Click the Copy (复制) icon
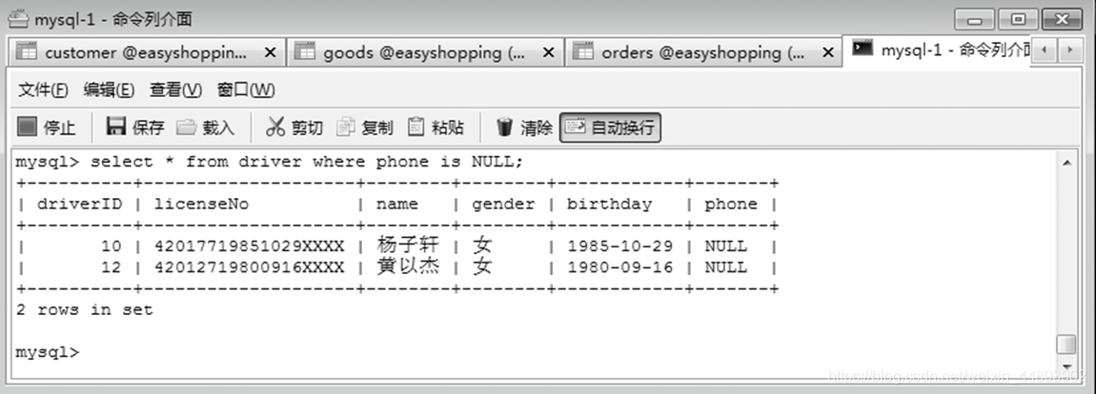 (x=346, y=128)
